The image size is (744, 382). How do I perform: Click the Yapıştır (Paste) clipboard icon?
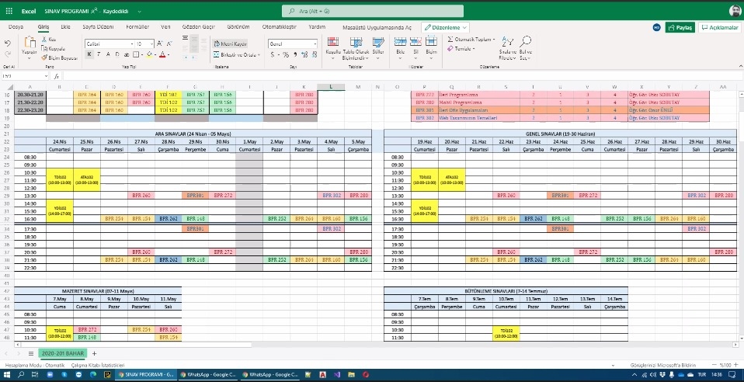point(30,43)
